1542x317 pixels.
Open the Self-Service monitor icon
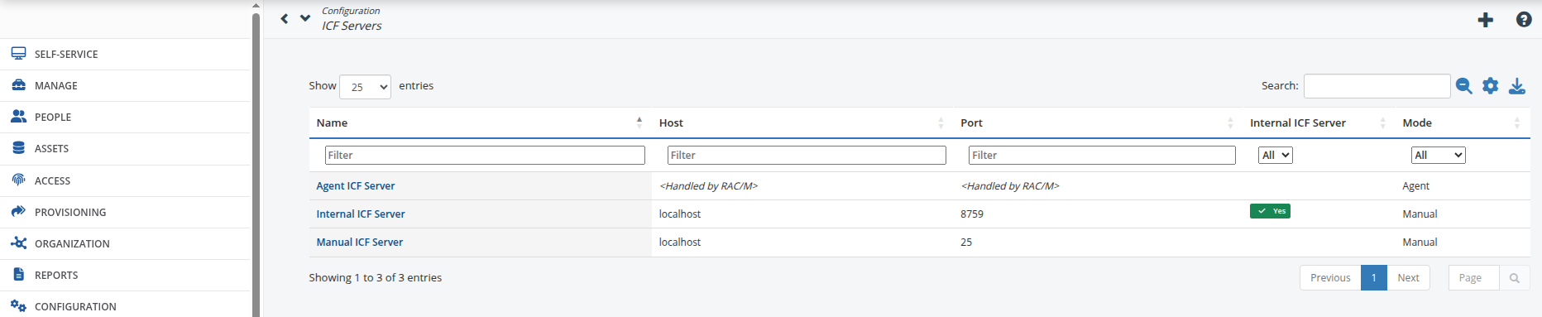18,53
